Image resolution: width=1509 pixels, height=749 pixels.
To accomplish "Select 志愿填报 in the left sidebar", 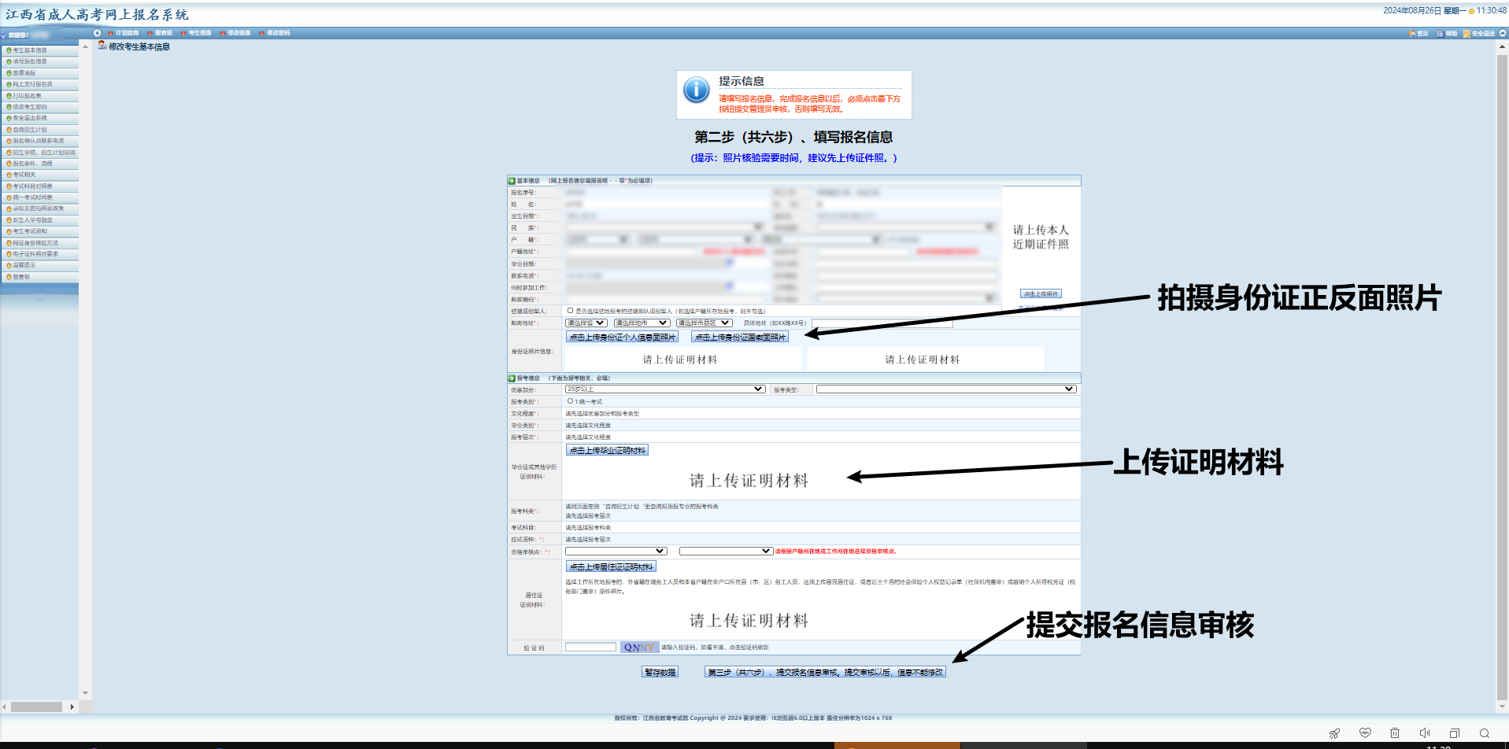I will click(x=24, y=73).
